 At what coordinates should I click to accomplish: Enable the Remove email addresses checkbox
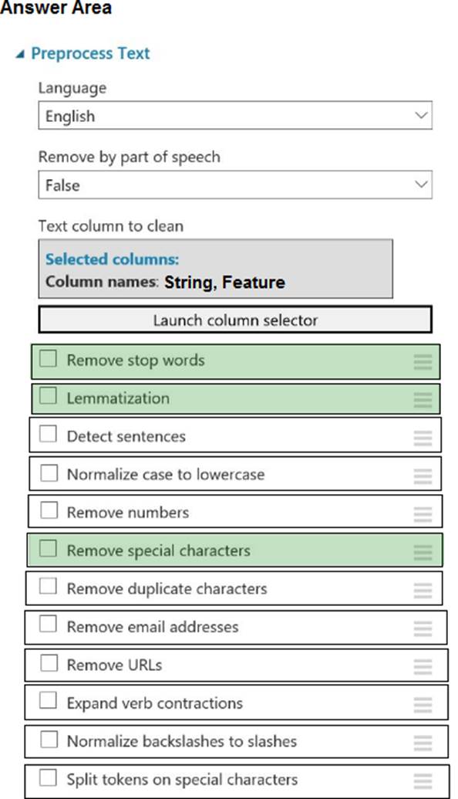pyautogui.click(x=49, y=625)
